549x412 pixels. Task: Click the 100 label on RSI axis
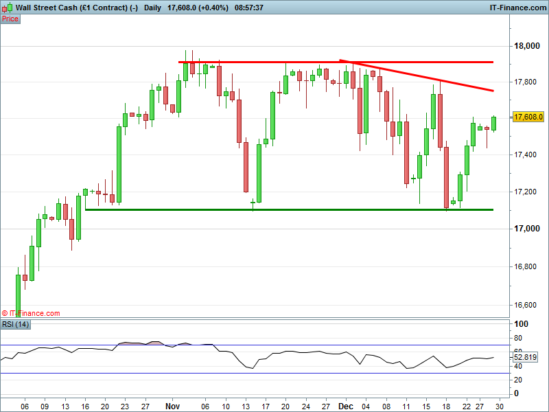[x=522, y=324]
